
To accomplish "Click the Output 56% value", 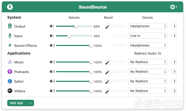I will click(x=97, y=26).
